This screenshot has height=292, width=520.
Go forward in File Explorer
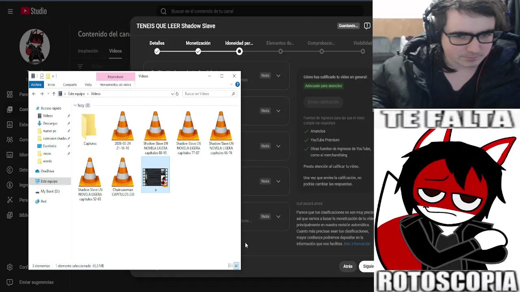pos(41,94)
